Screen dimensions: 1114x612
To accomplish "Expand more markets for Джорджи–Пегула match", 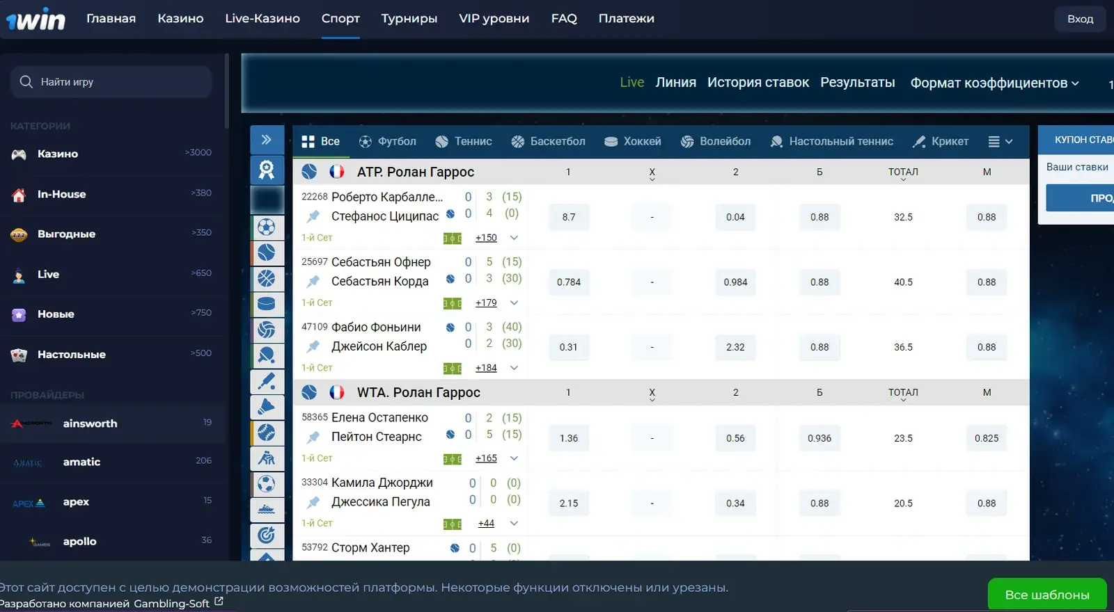I will [x=514, y=523].
